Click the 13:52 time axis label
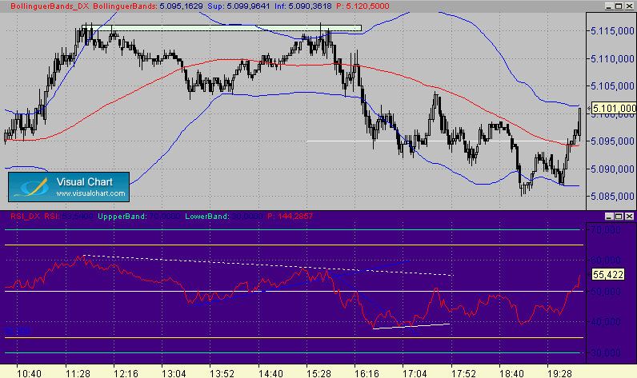This screenshot has width=637, height=378. (x=222, y=373)
